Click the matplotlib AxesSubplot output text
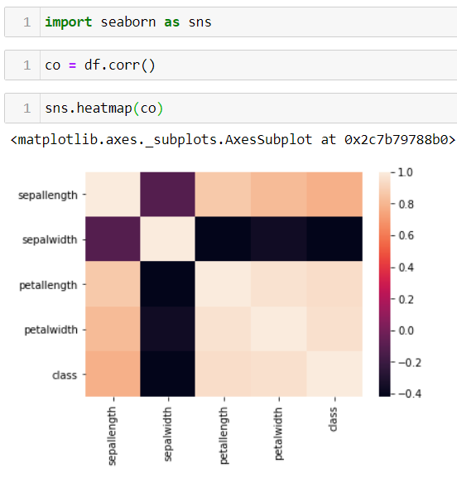The width and height of the screenshot is (457, 478). click(233, 140)
